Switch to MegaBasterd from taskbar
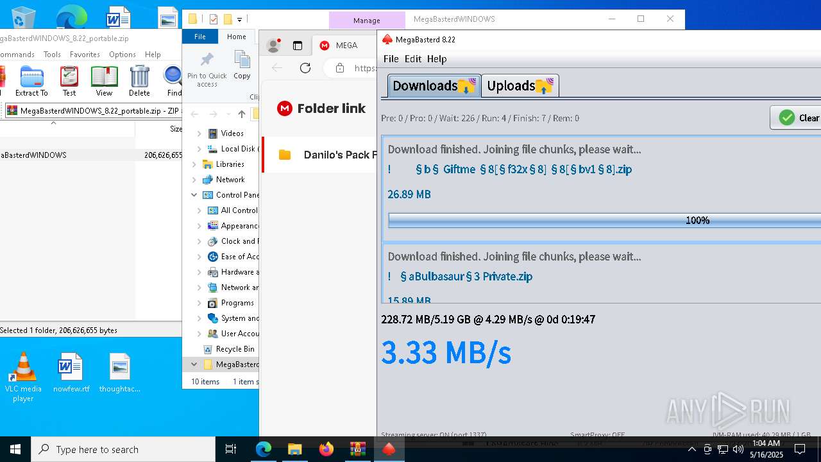 (x=389, y=449)
